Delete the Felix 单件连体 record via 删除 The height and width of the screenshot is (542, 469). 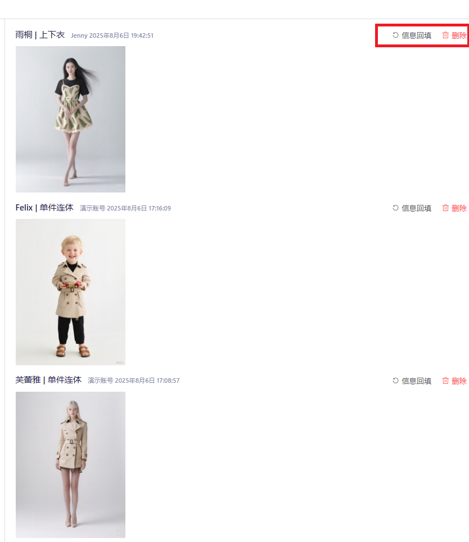point(459,208)
